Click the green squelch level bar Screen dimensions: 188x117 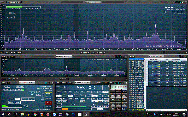pos(74,107)
